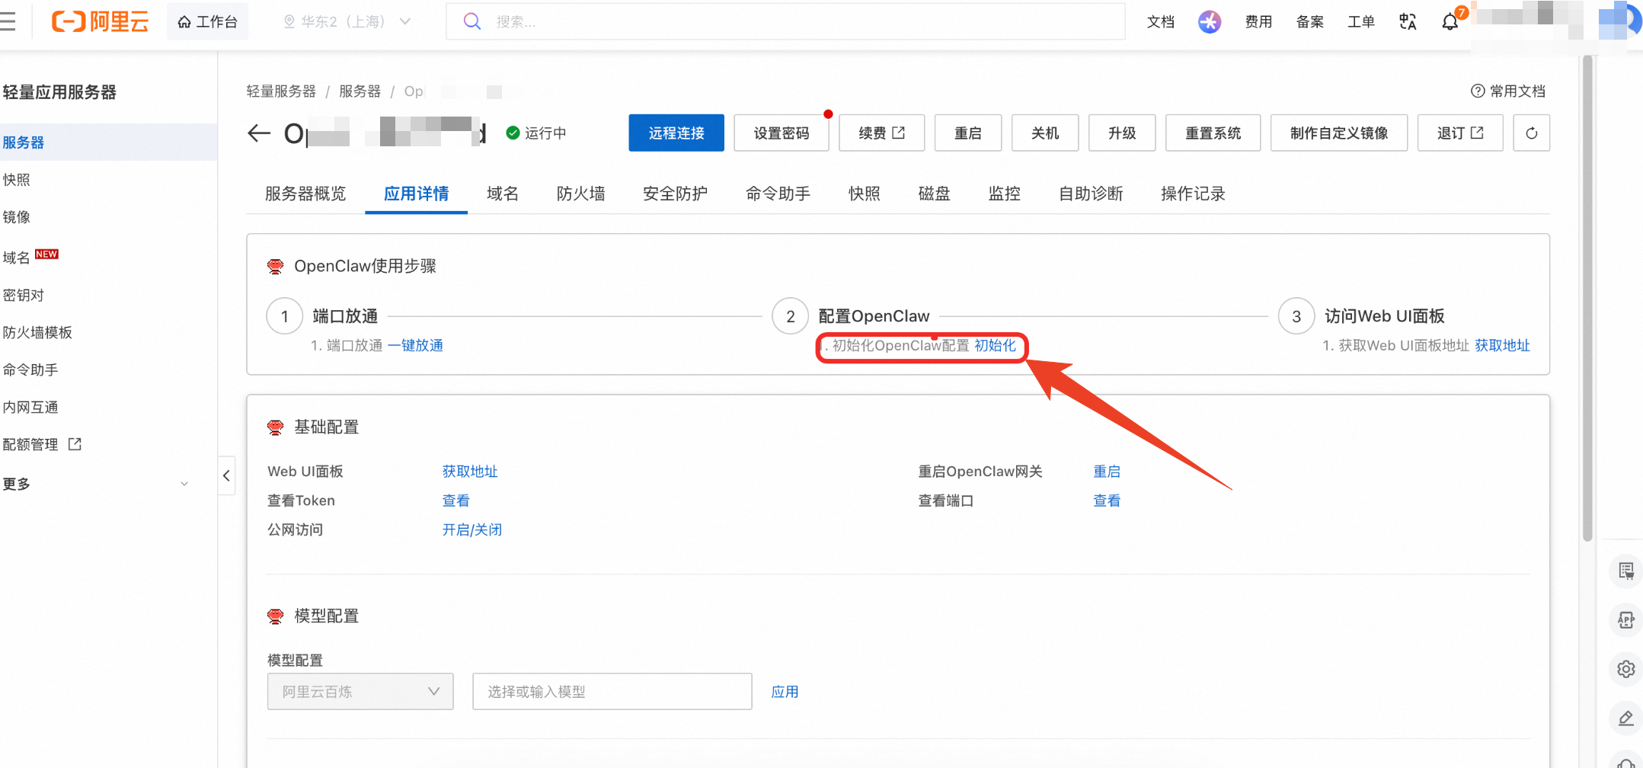This screenshot has height=768, width=1643.
Task: Switch to the 自助诊断 tab
Action: [1091, 194]
